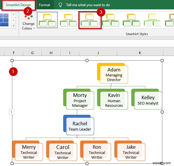Switch to the SmartArt Design tab
The height and width of the screenshot is (166, 174).
coord(18,5)
